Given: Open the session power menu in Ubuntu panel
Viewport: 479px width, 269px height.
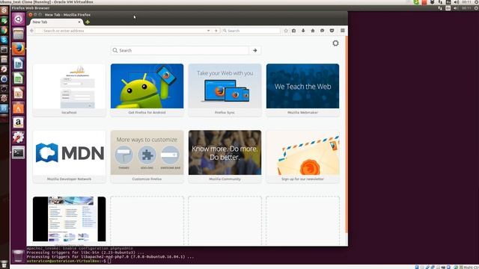Looking at the screenshot, I should (476, 8).
